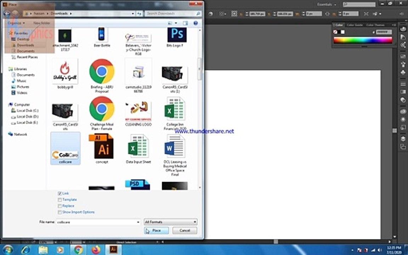This screenshot has height=255, width=408.
Task: Select the Color panel tab
Action: pyautogui.click(x=339, y=25)
